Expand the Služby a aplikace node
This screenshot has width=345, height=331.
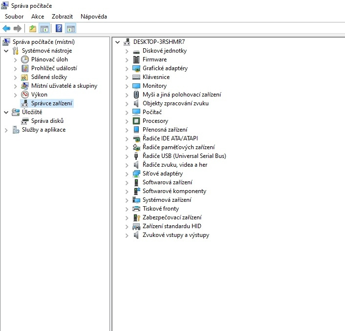(x=6, y=130)
